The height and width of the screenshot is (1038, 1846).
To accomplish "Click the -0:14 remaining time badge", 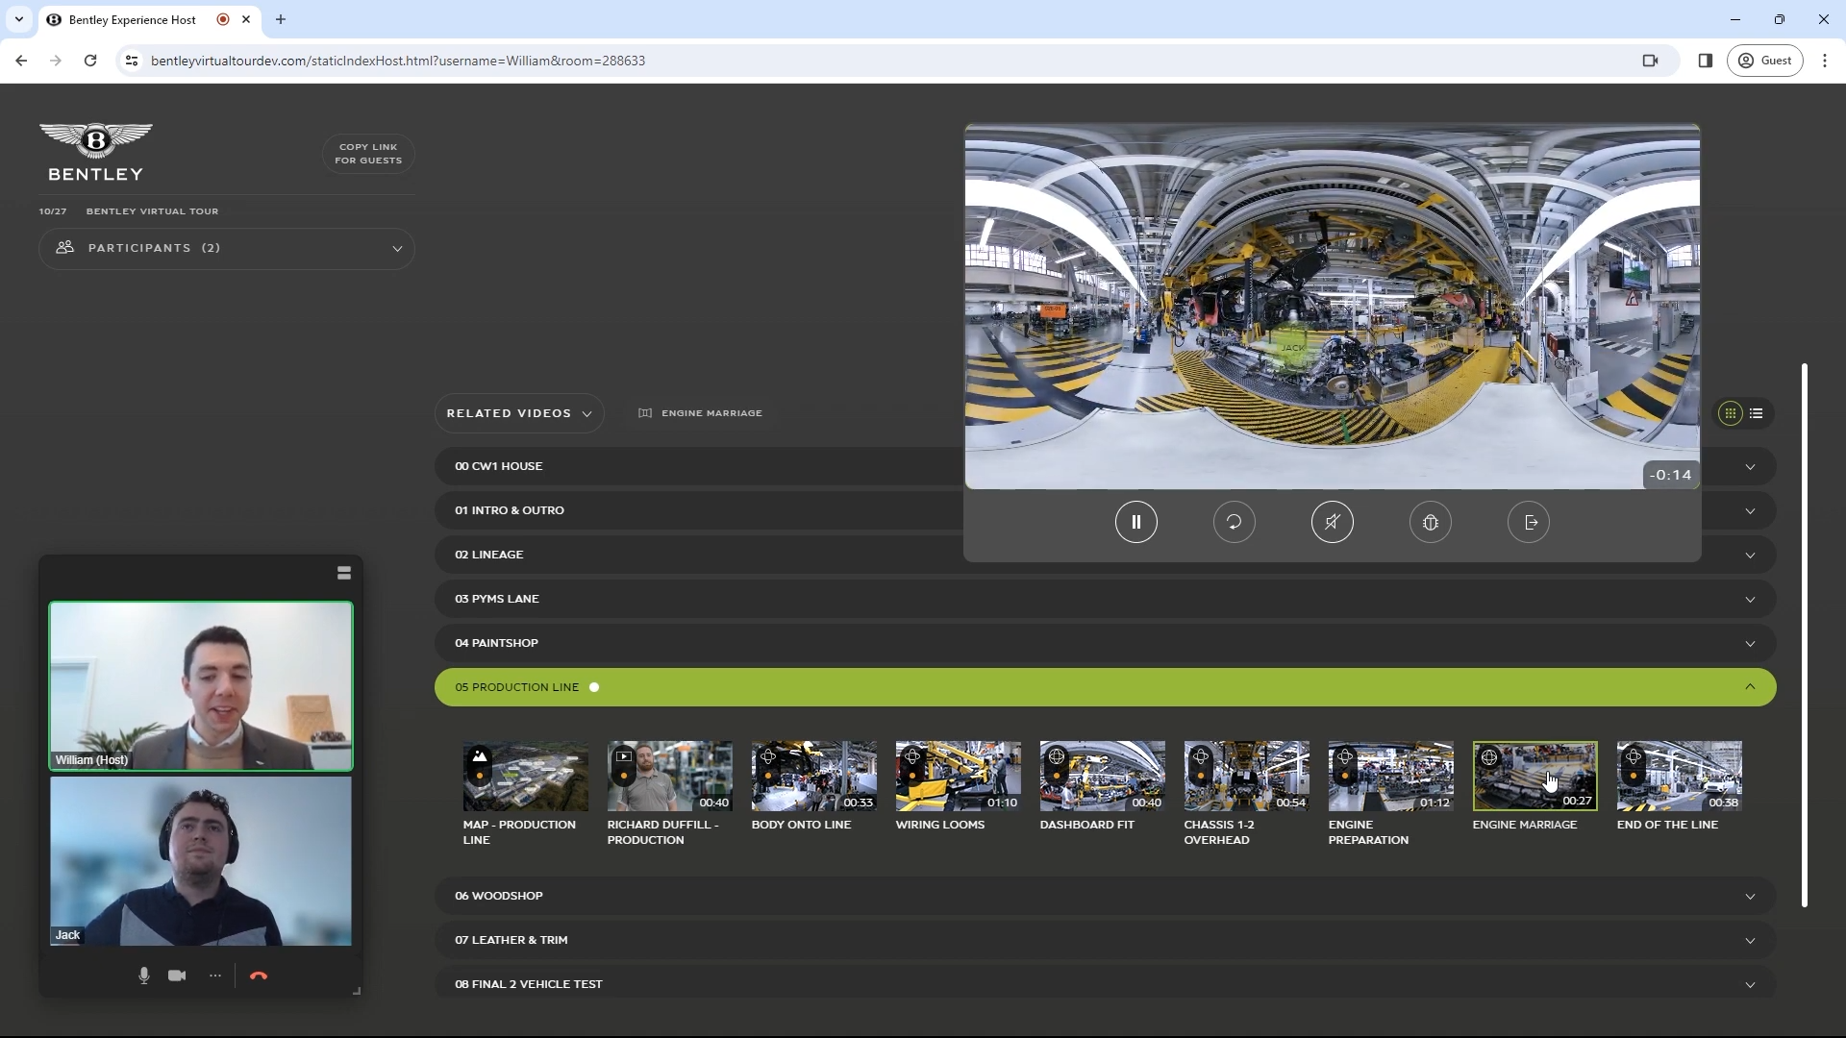I will [x=1670, y=475].
